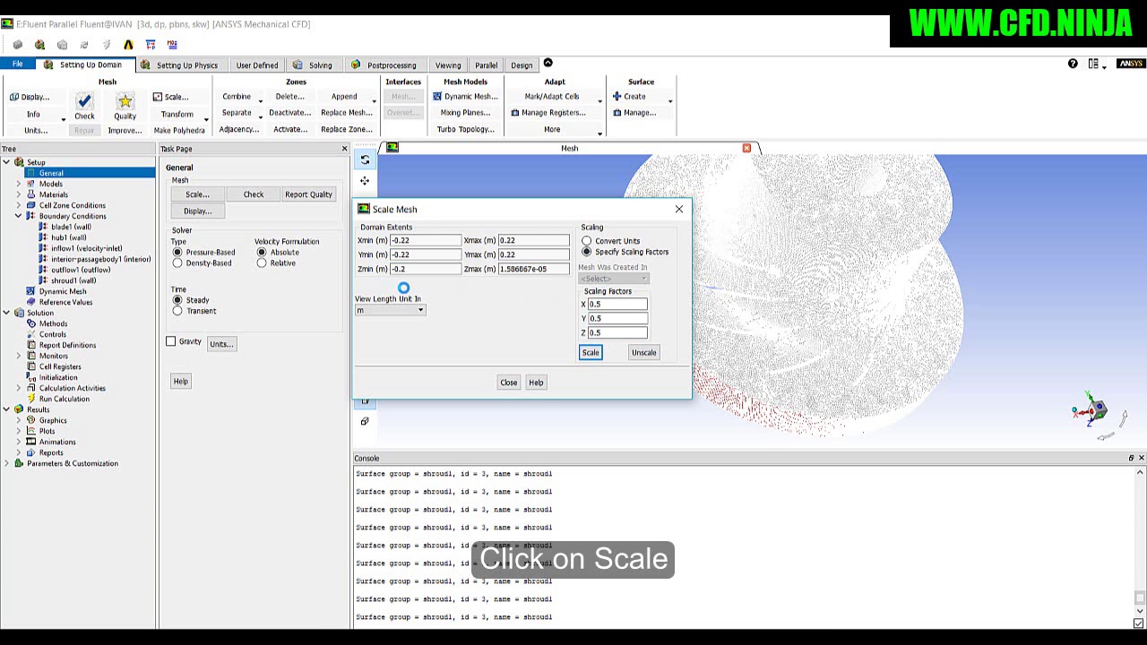
Task: Click the pan arrows icon left of viewport
Action: (x=365, y=181)
